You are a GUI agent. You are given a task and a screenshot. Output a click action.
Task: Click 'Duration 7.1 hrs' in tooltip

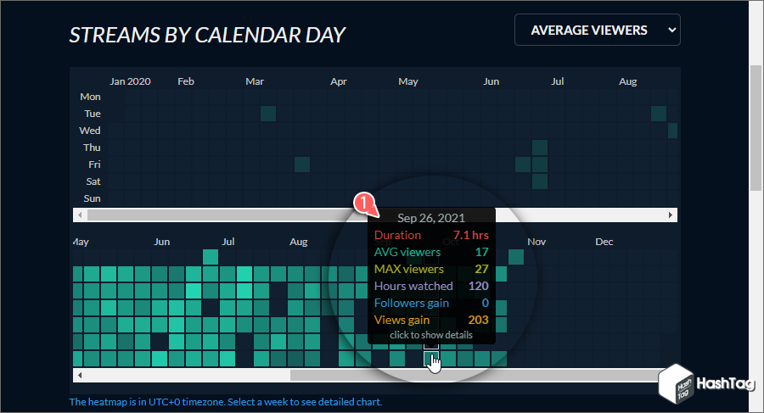tap(431, 235)
